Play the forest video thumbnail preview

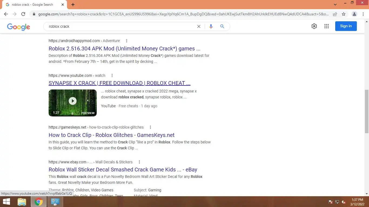tap(73, 103)
